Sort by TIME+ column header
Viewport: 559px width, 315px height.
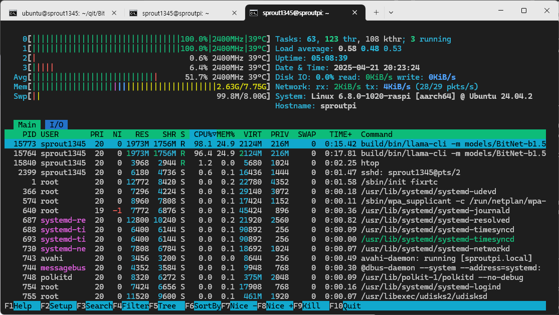340,134
